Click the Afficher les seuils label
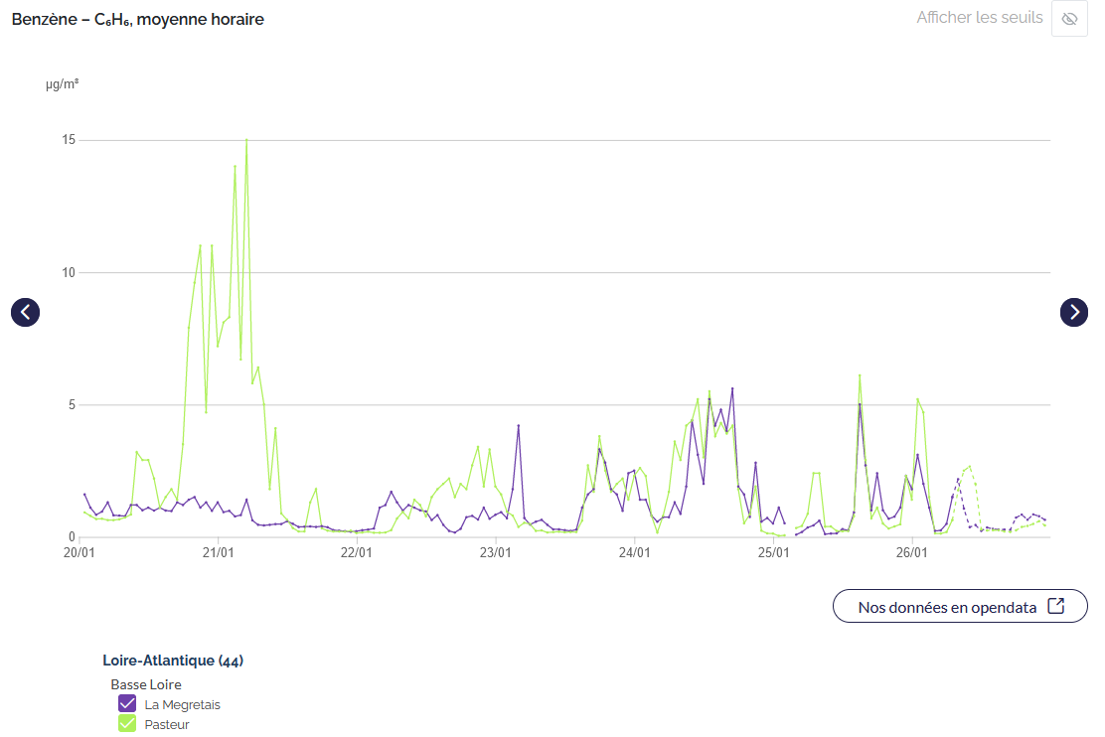Screen dimensions: 1105x737 click(980, 18)
